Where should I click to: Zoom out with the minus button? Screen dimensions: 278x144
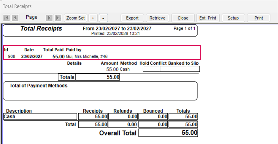click(x=103, y=18)
